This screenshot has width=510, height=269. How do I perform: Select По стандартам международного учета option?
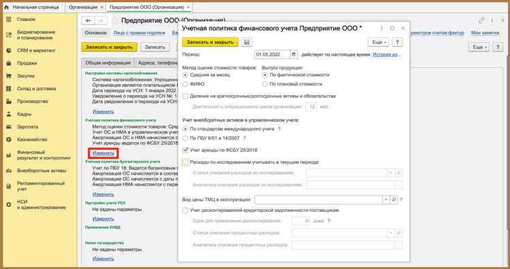click(185, 129)
